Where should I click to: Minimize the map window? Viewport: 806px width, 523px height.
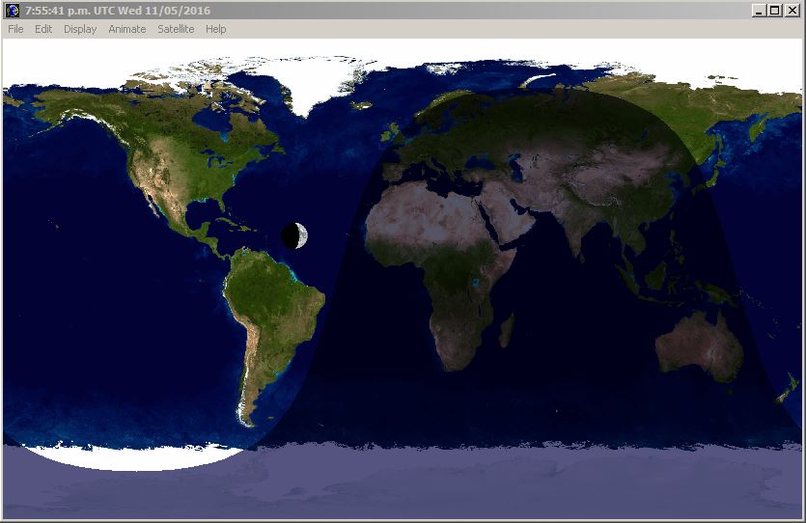click(759, 11)
